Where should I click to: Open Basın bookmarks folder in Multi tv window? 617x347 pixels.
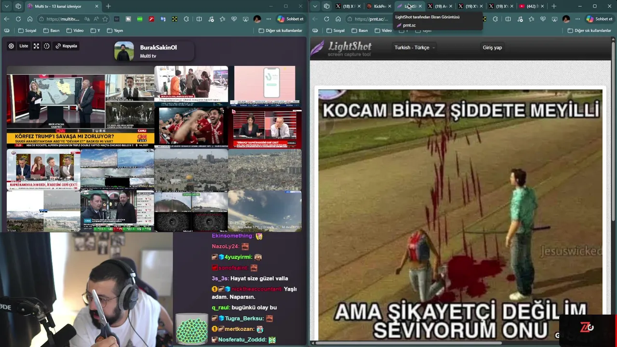[51, 30]
